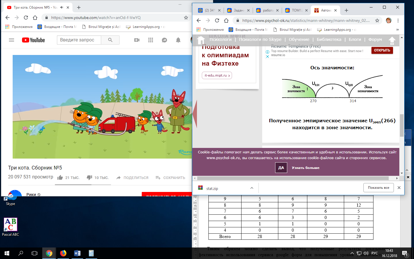Screen dimensions: 414x259
Task: Open the Библиотека menu item
Action: (329, 39)
